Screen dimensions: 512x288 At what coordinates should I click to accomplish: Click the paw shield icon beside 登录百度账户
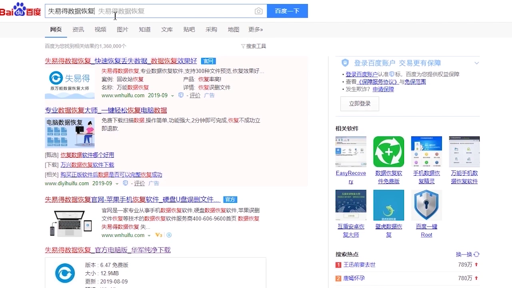tap(345, 63)
